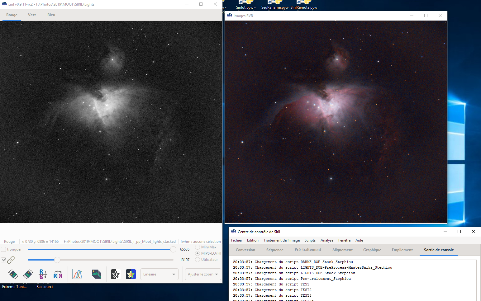
Task: Click the Siril icon in the Images RVB title bar
Action: point(230,16)
